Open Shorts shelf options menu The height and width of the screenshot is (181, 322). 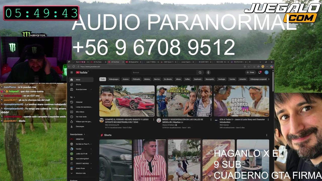267,135
